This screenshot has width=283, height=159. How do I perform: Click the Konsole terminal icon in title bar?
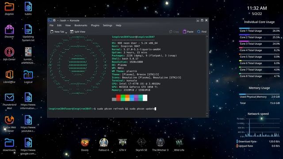(x=50, y=20)
